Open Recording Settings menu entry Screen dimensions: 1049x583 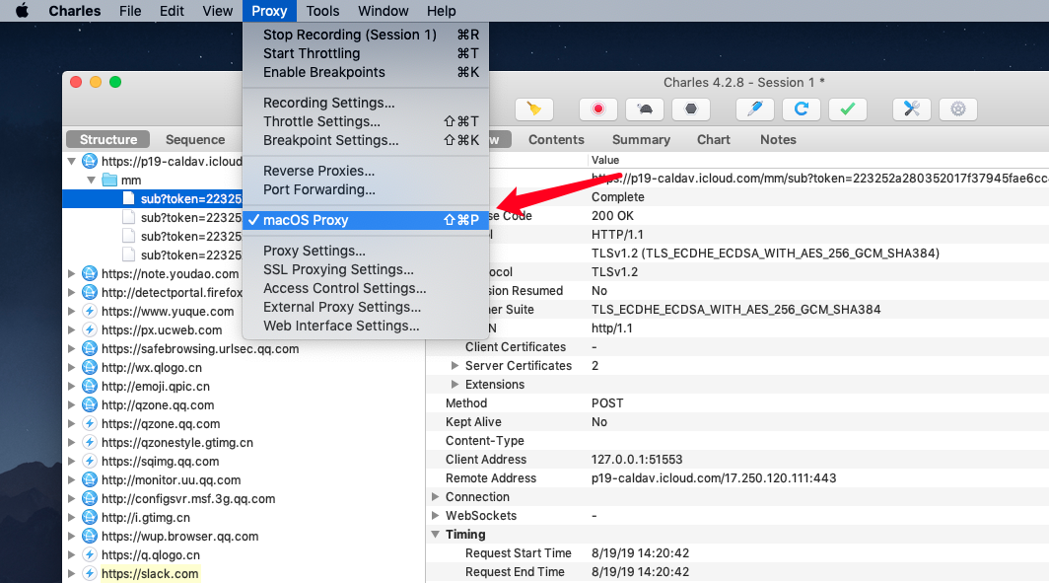(365, 103)
